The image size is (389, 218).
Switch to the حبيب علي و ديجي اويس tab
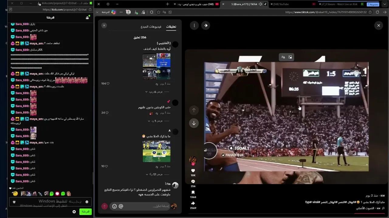(196, 4)
